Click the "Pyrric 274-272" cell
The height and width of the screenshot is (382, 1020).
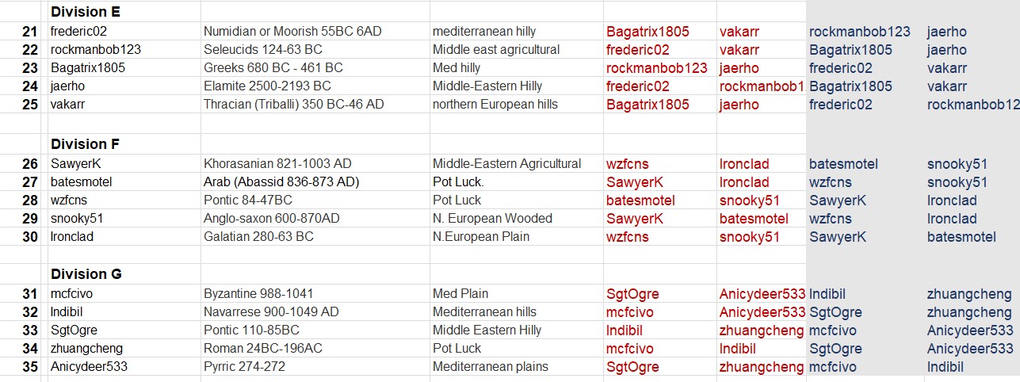[244, 367]
